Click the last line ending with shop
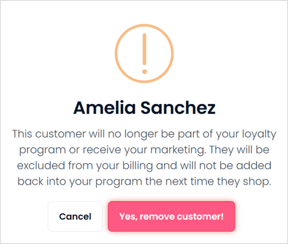This screenshot has height=244, width=288. coord(144,182)
